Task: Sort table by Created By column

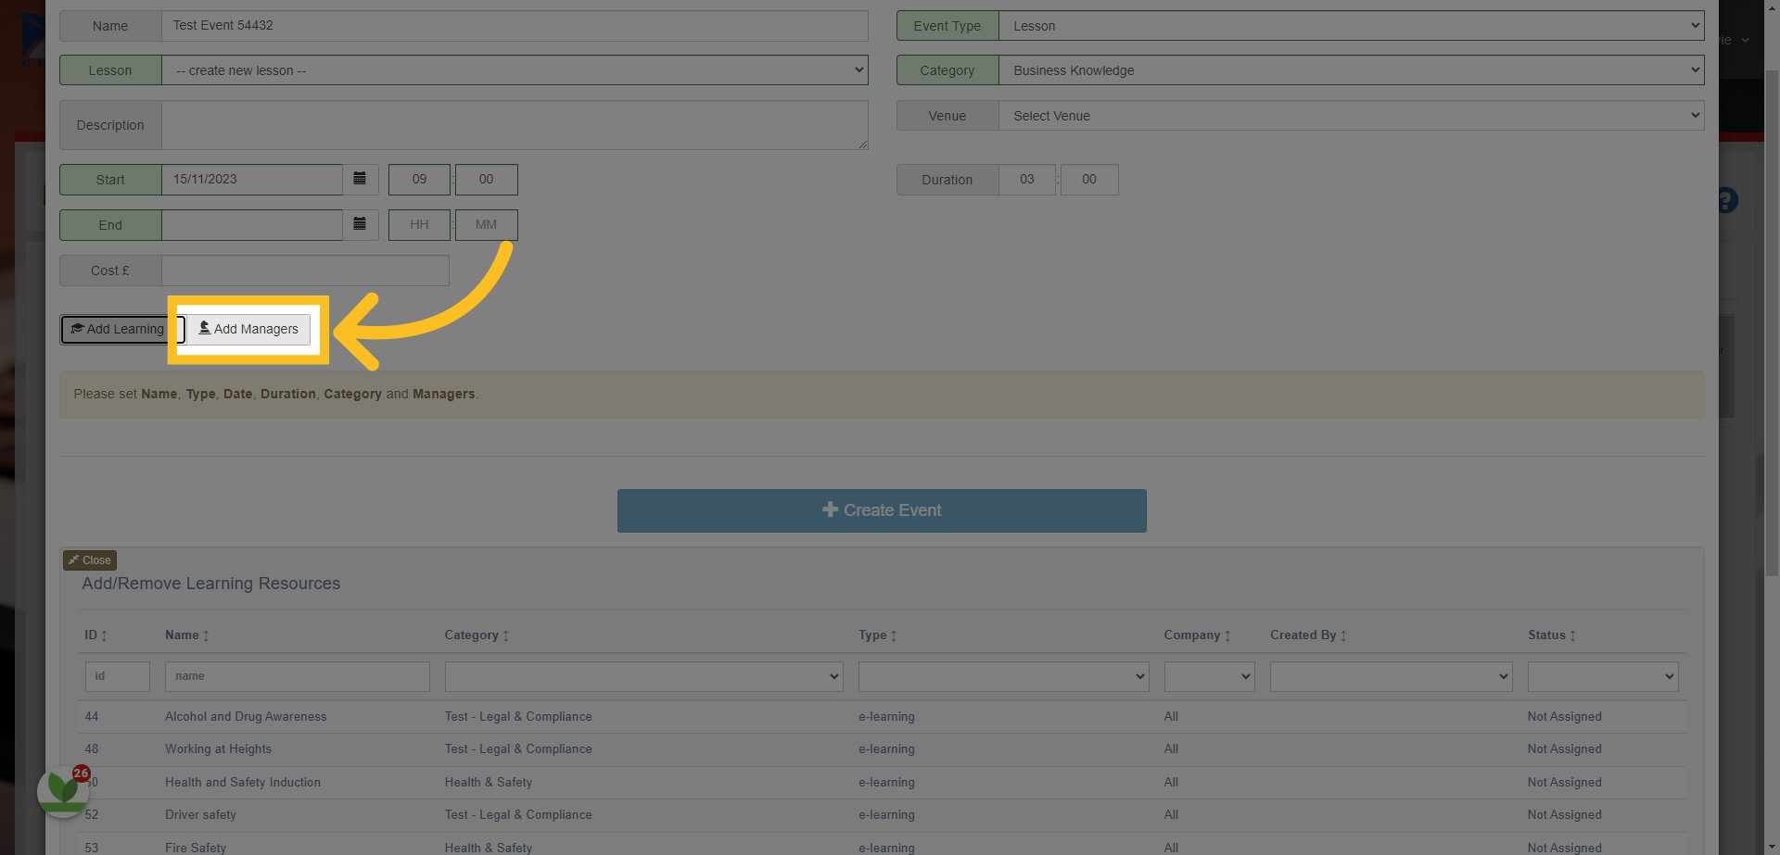Action: tap(1308, 635)
